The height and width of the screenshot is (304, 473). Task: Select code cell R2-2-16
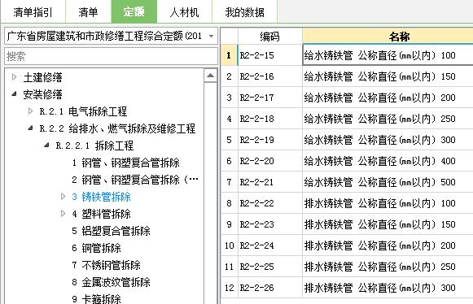[270, 76]
